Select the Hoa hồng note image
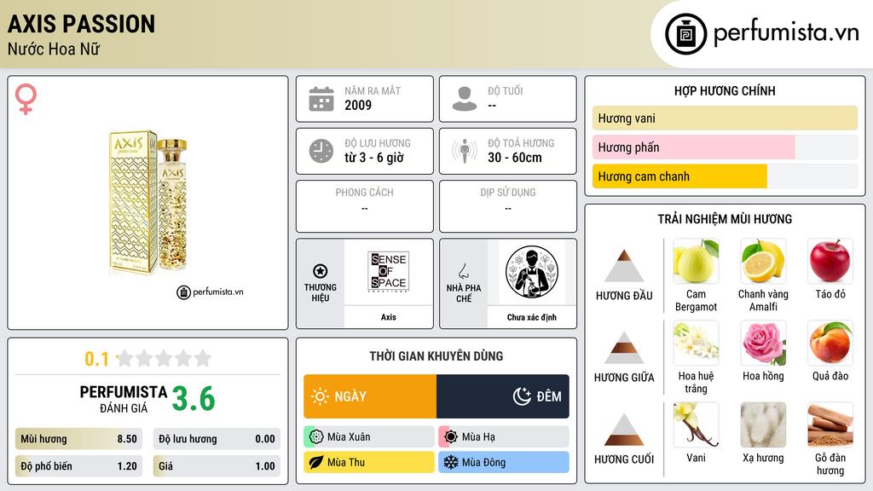Image resolution: width=873 pixels, height=491 pixels. [763, 343]
